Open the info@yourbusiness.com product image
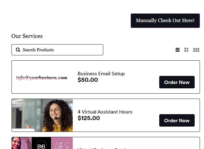Viewport: 204px width, 149px height. pos(42,78)
